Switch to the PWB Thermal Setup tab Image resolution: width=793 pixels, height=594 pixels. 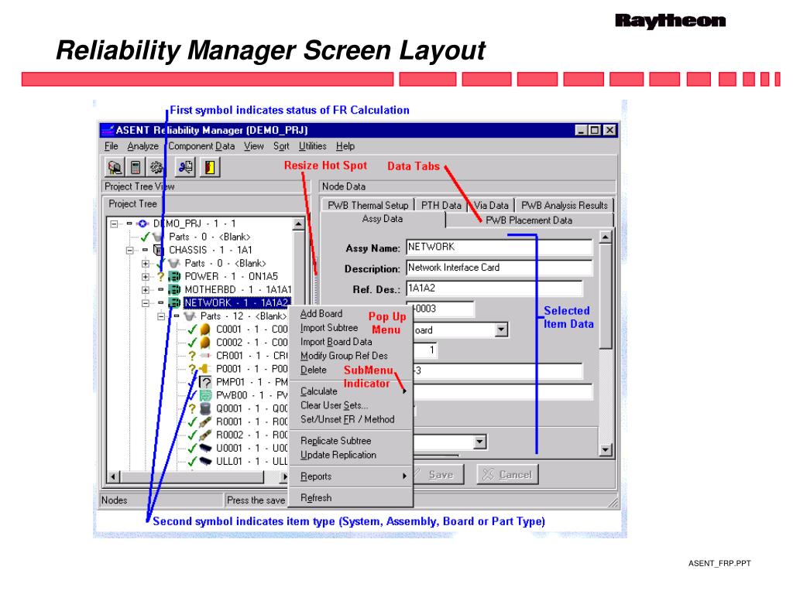368,206
